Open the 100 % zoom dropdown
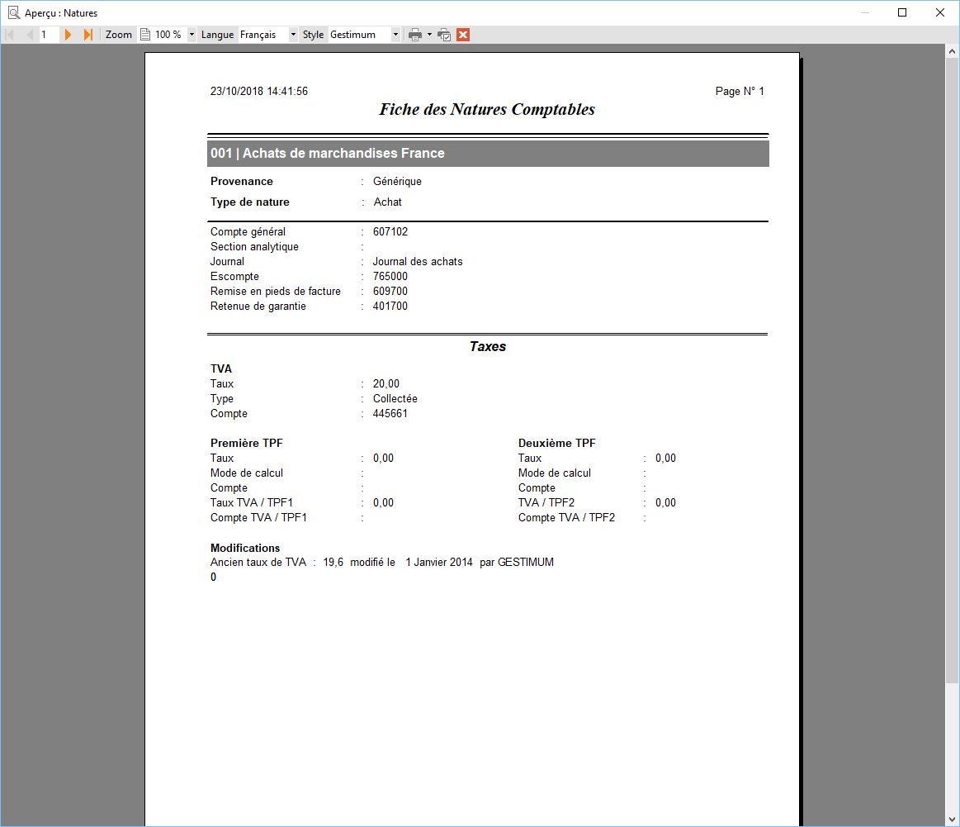The image size is (960, 827). click(192, 35)
